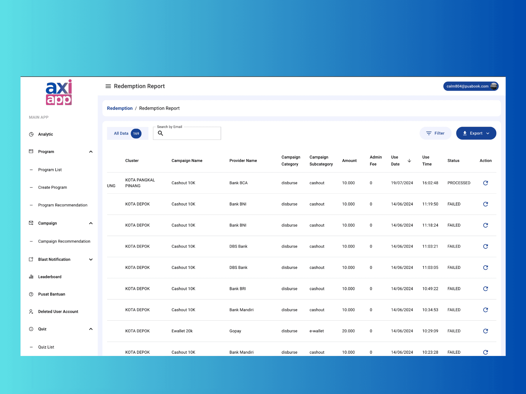Screen dimensions: 526x394
Task: Click retry icon for the Gopay Ewallet 20k row
Action: tap(485, 331)
